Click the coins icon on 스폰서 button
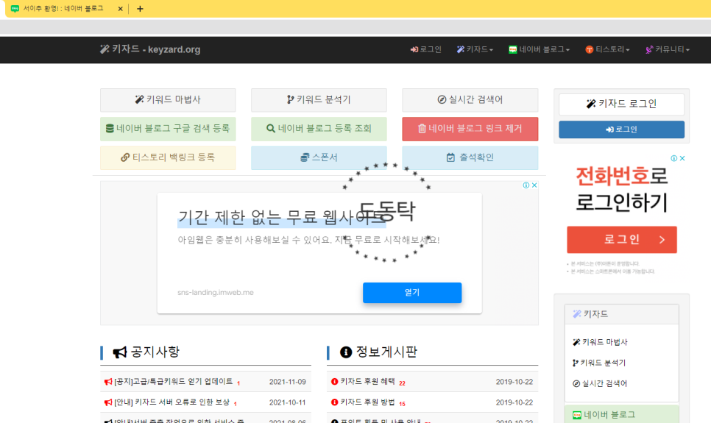Image resolution: width=711 pixels, height=423 pixels. click(305, 157)
